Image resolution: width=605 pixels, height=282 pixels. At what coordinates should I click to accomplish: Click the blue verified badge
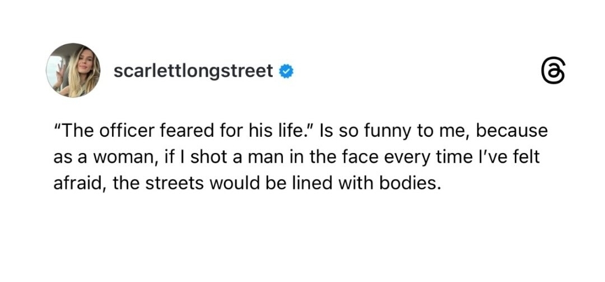pos(287,71)
